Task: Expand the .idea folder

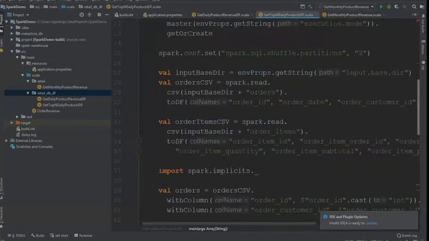Action: point(12,27)
